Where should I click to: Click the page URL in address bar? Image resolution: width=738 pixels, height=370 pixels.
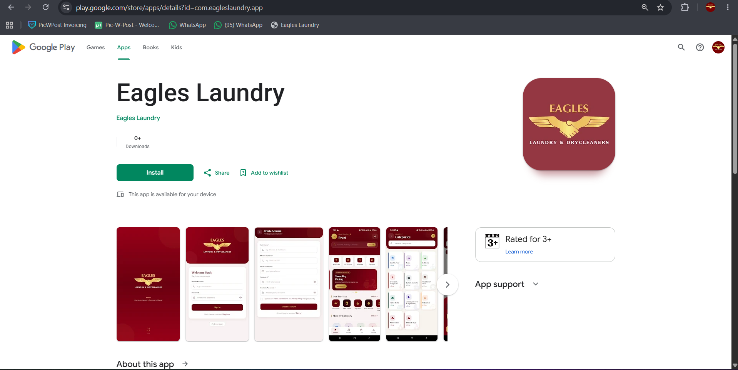tap(169, 8)
